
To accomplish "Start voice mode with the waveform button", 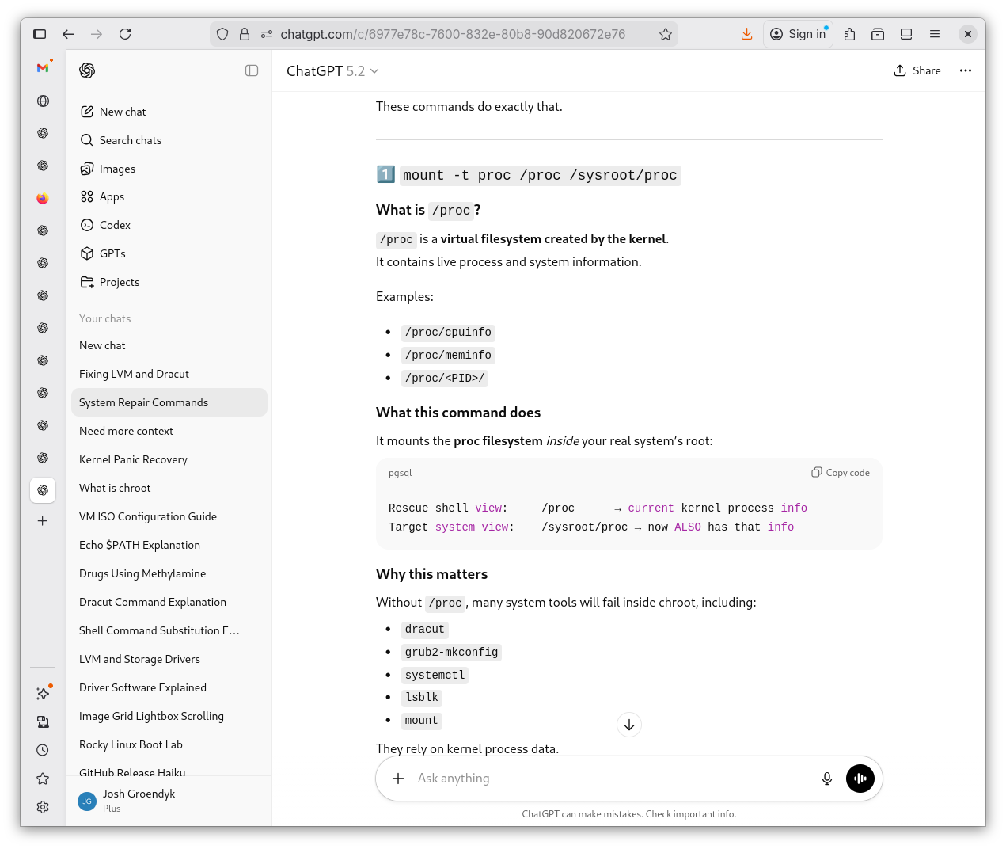I will pyautogui.click(x=860, y=779).
